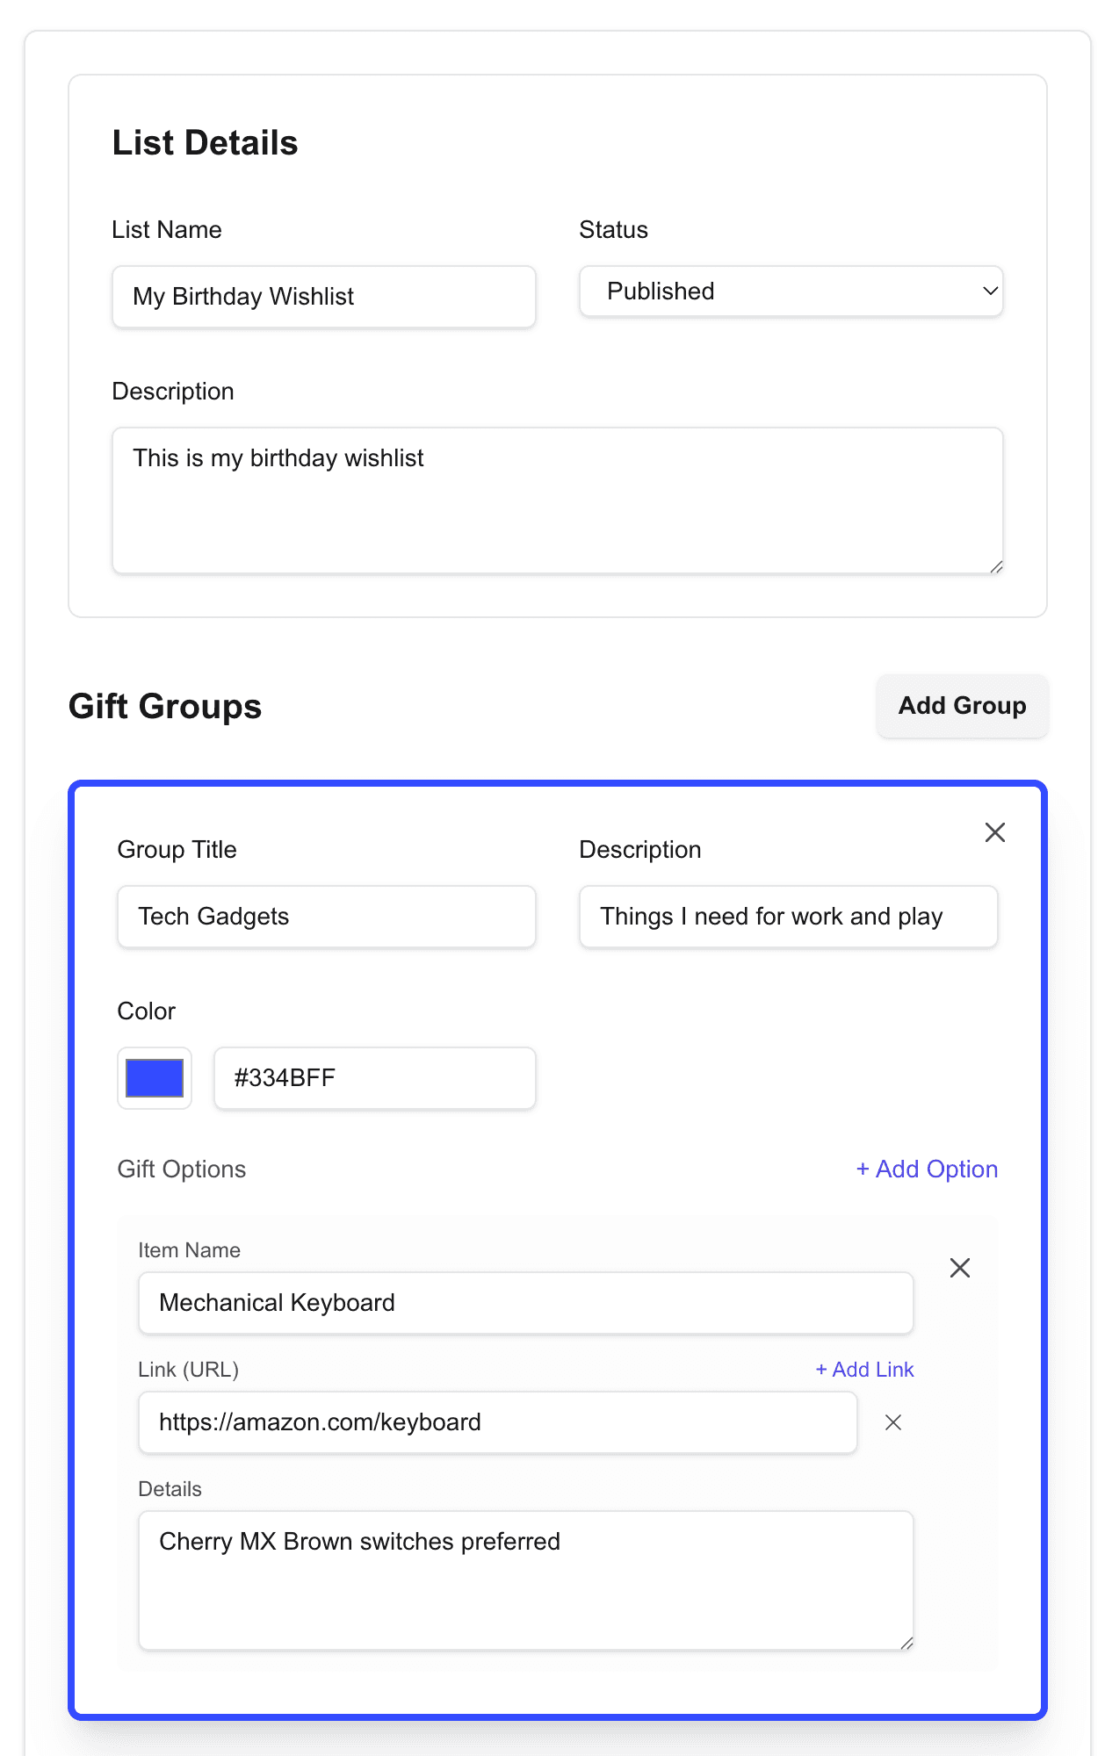
Task: Click the Color field label
Action: pos(147,1011)
